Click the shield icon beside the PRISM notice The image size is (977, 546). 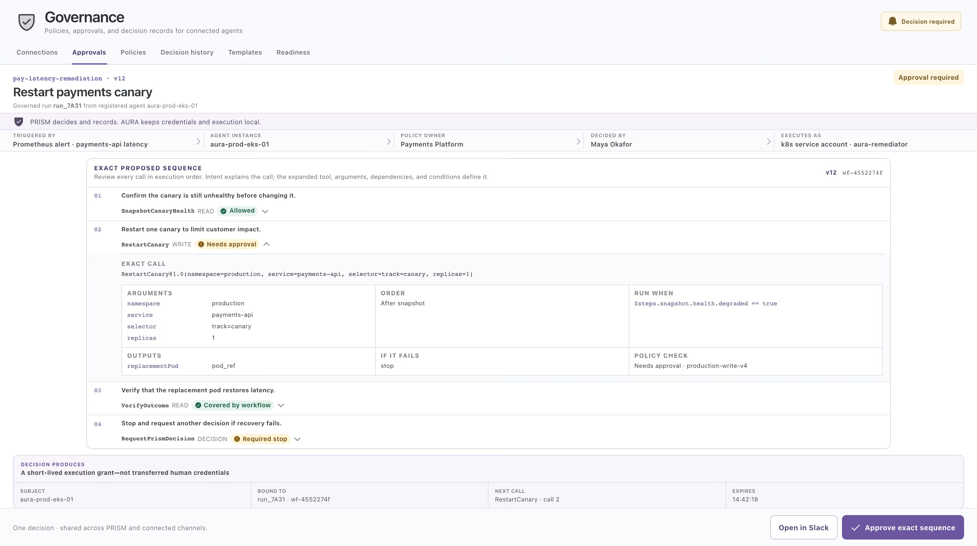[19, 122]
